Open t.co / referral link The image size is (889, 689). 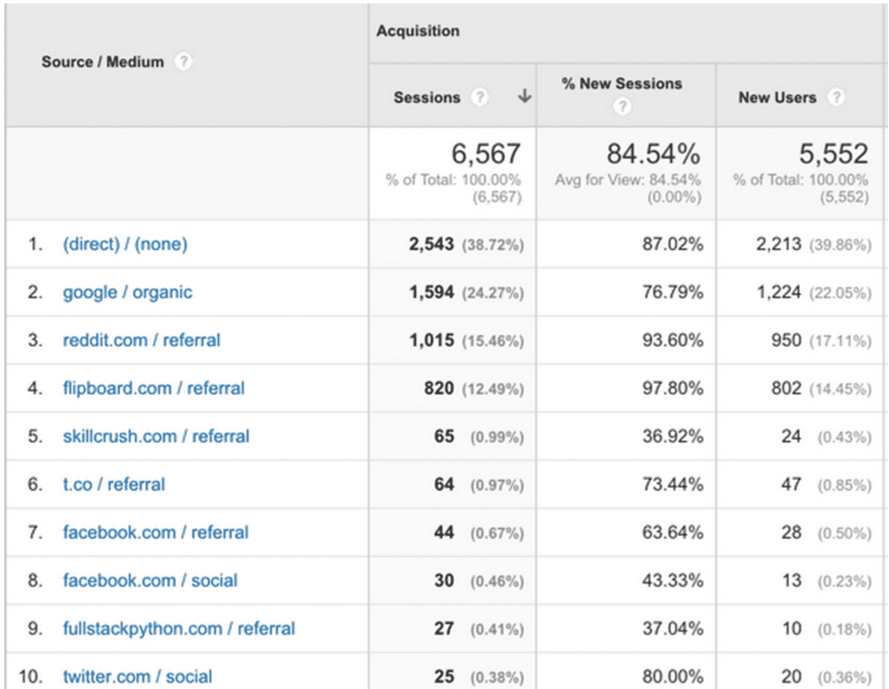tap(114, 485)
